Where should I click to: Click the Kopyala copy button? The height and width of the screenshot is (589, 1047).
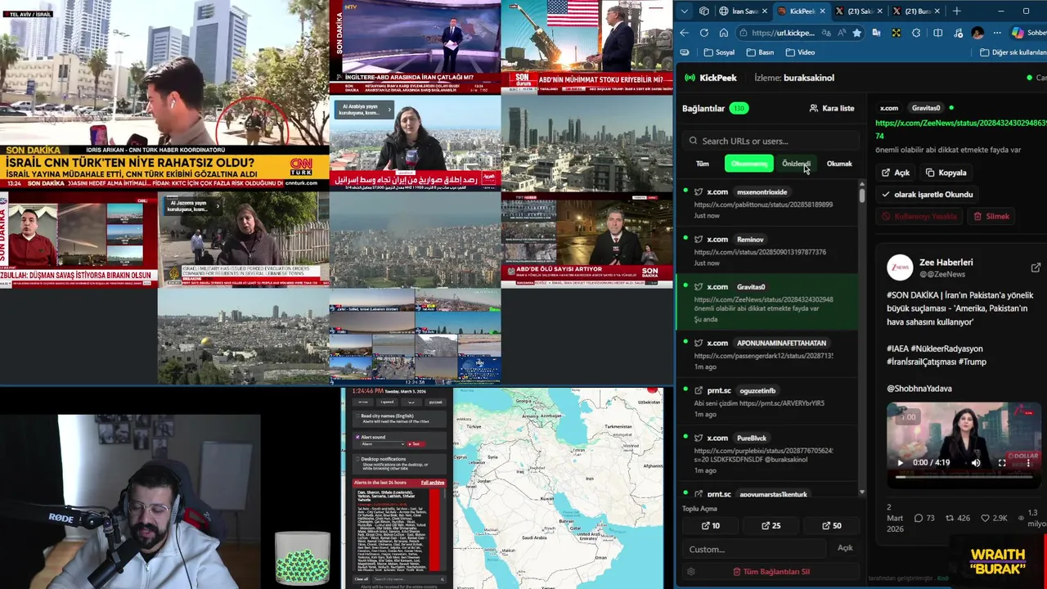point(946,173)
